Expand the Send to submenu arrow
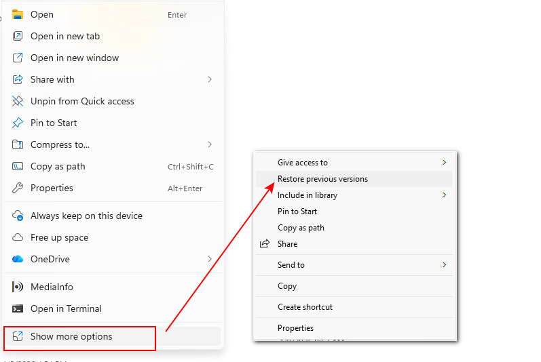The image size is (541, 362). pos(445,264)
